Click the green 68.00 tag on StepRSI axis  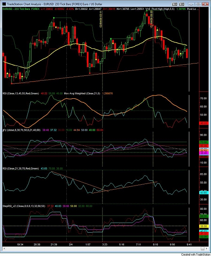click(x=204, y=216)
